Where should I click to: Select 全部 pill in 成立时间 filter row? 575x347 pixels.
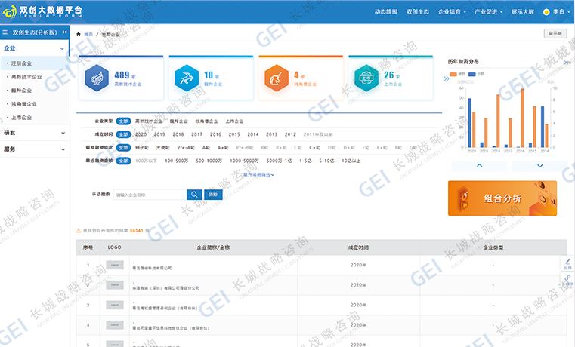(x=123, y=134)
